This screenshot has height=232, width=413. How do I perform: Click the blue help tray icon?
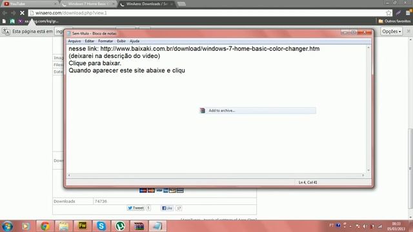(338, 226)
